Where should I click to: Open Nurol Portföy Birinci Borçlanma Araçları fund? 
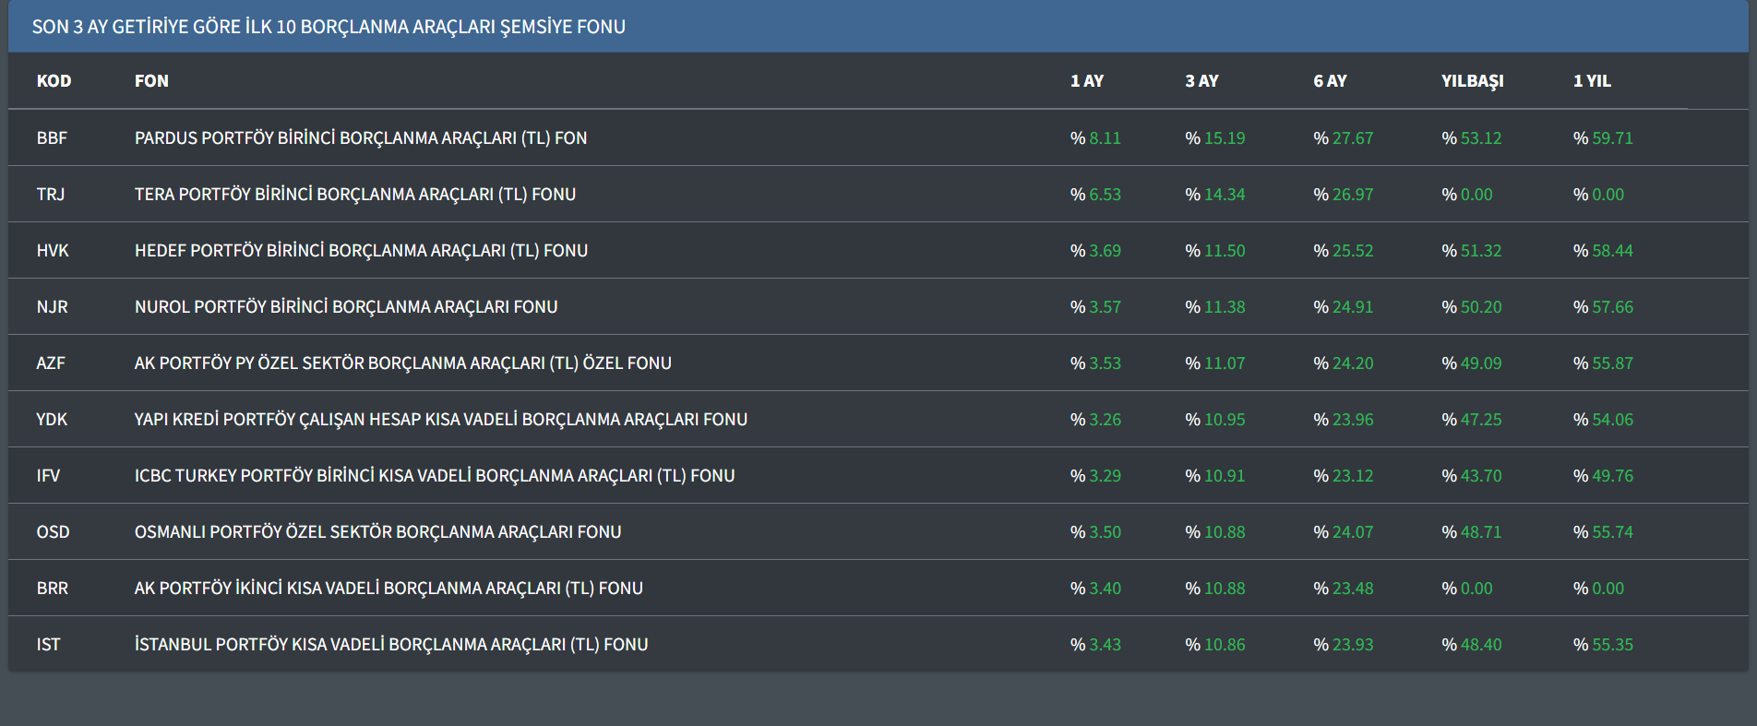click(x=346, y=307)
